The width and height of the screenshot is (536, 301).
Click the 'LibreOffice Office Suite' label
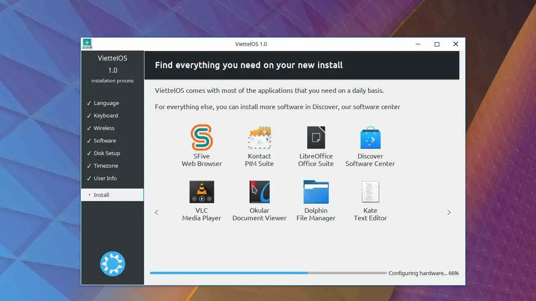[316, 160]
